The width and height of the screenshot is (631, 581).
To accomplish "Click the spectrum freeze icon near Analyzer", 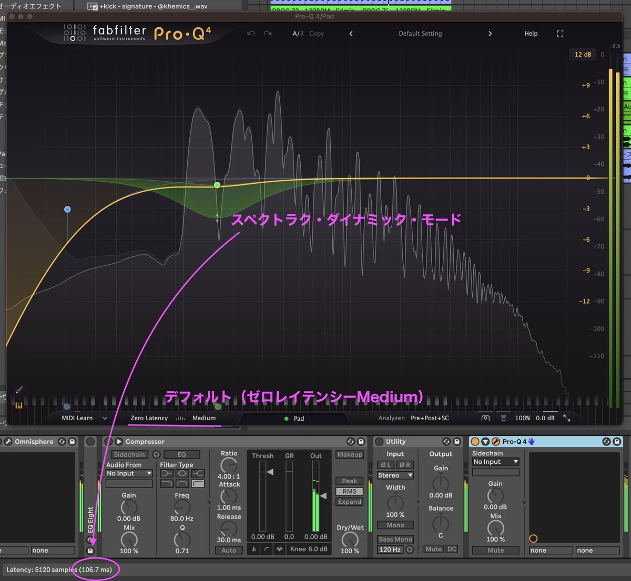I will pos(485,418).
